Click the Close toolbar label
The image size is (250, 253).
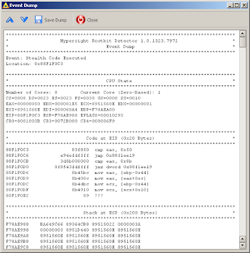coord(92,20)
